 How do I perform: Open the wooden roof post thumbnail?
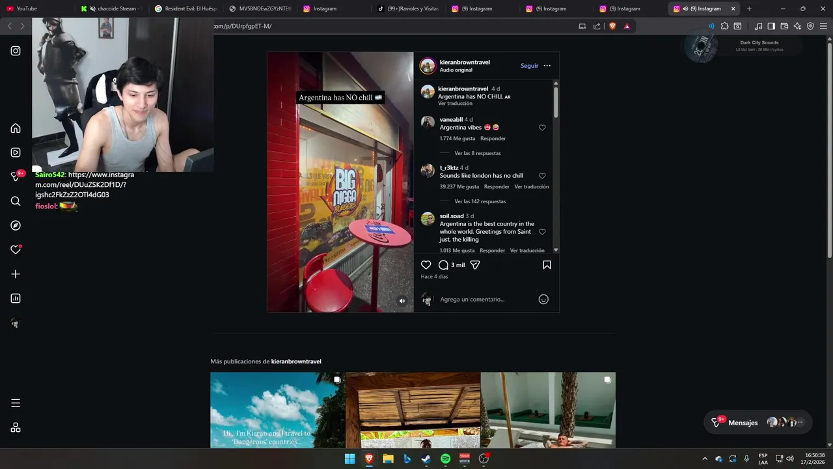413,410
